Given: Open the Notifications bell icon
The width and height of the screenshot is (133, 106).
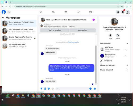Looking at the screenshot, I should (x=123, y=12).
